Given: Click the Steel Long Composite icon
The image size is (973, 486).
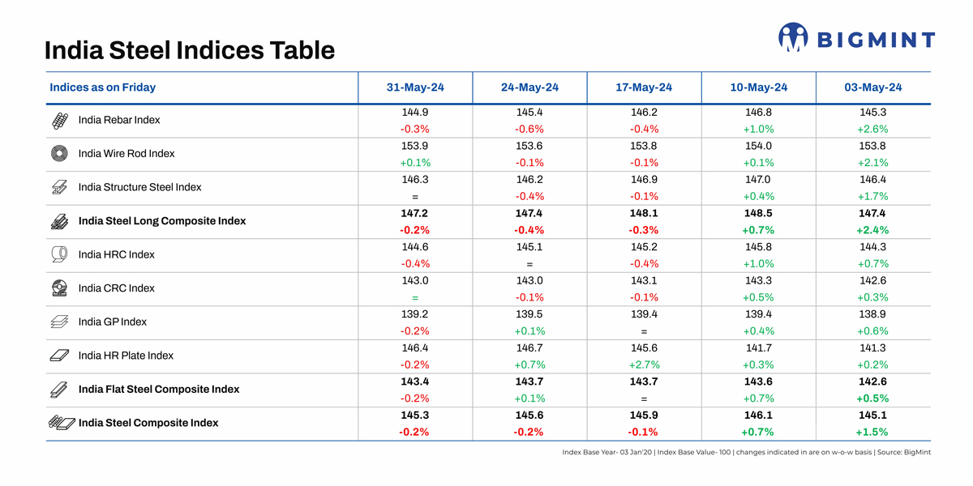Looking at the screenshot, I should [60, 221].
